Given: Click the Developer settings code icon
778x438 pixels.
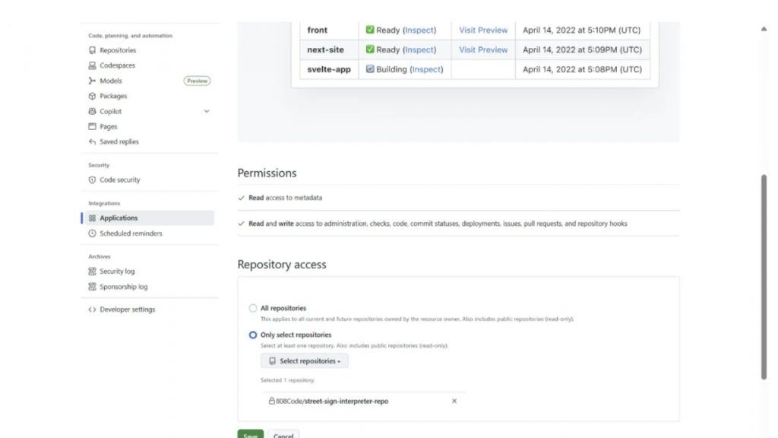Looking at the screenshot, I should (92, 309).
